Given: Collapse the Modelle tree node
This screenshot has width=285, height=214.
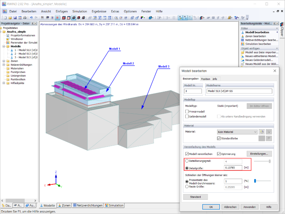Looking at the screenshot, I should [x=4, y=47].
